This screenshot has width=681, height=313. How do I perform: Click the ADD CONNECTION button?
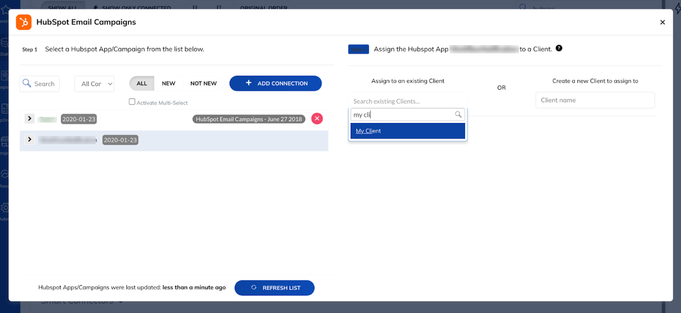[275, 83]
